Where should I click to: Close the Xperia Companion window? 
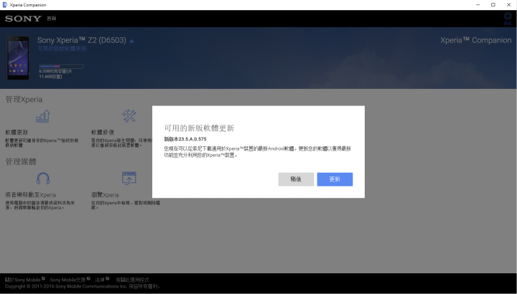(x=509, y=4)
